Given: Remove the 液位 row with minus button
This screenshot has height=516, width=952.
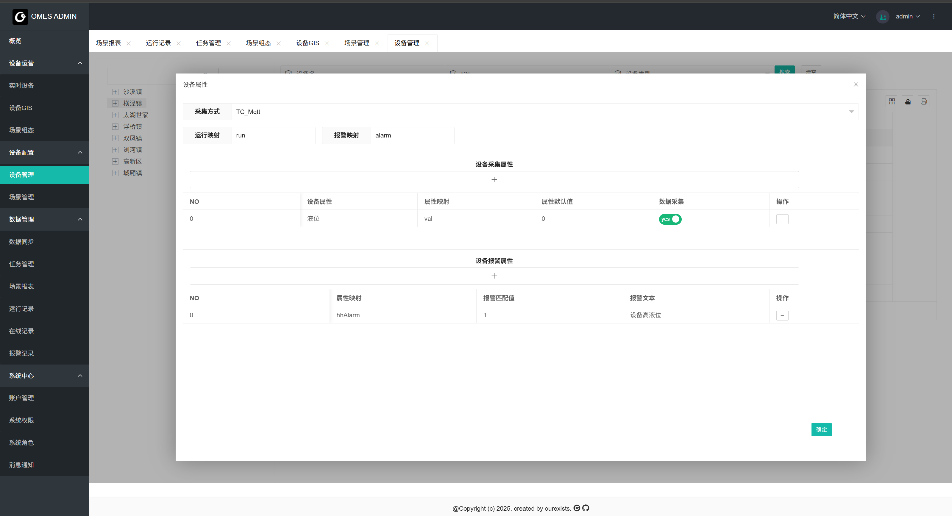Looking at the screenshot, I should point(782,219).
